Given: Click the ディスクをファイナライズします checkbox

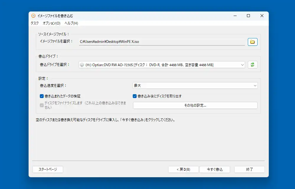Looking at the screenshot, I should click(42, 105).
